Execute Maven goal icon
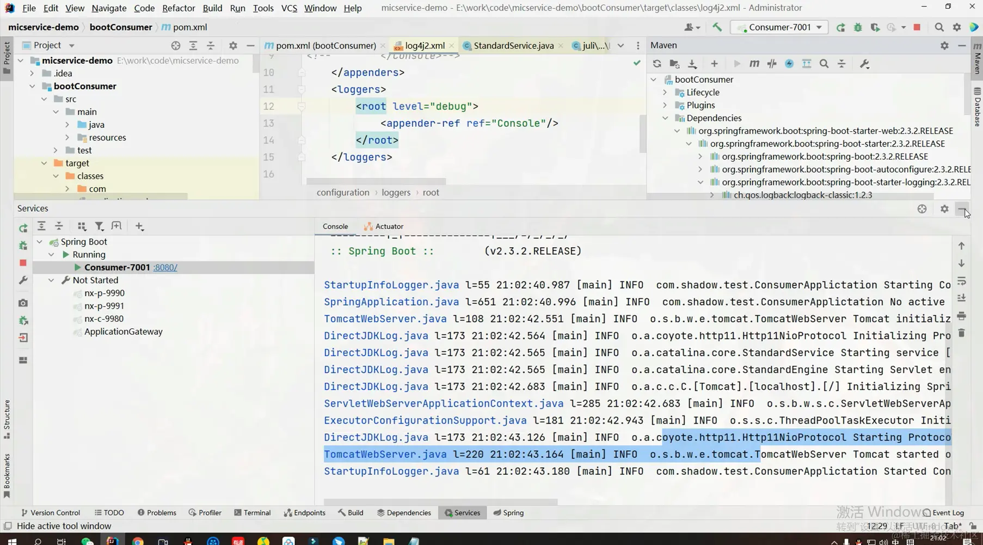The image size is (983, 545). tap(754, 64)
